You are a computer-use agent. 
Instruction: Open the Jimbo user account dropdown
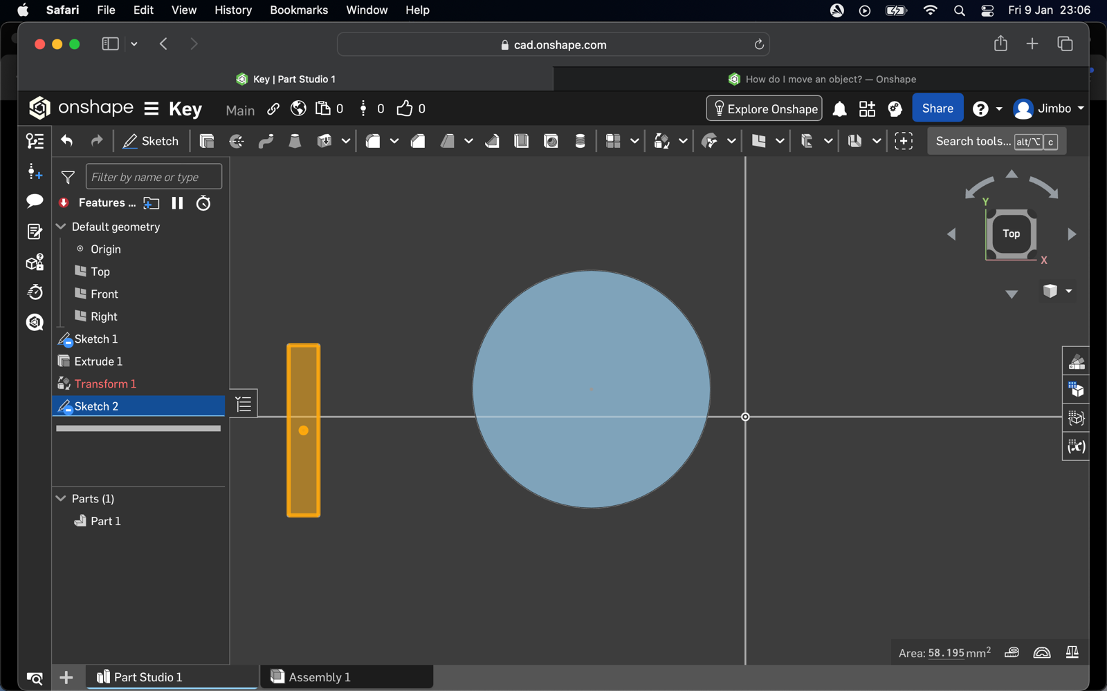point(1048,108)
